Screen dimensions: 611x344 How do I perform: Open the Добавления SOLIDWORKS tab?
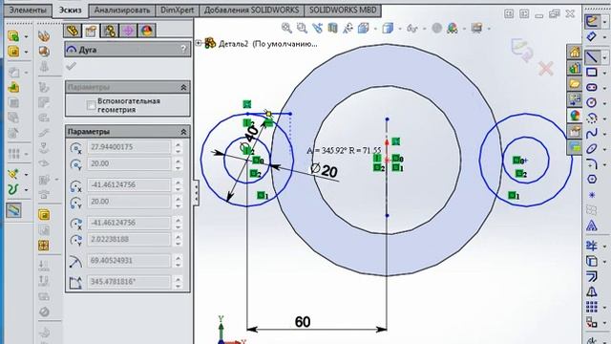tap(252, 11)
